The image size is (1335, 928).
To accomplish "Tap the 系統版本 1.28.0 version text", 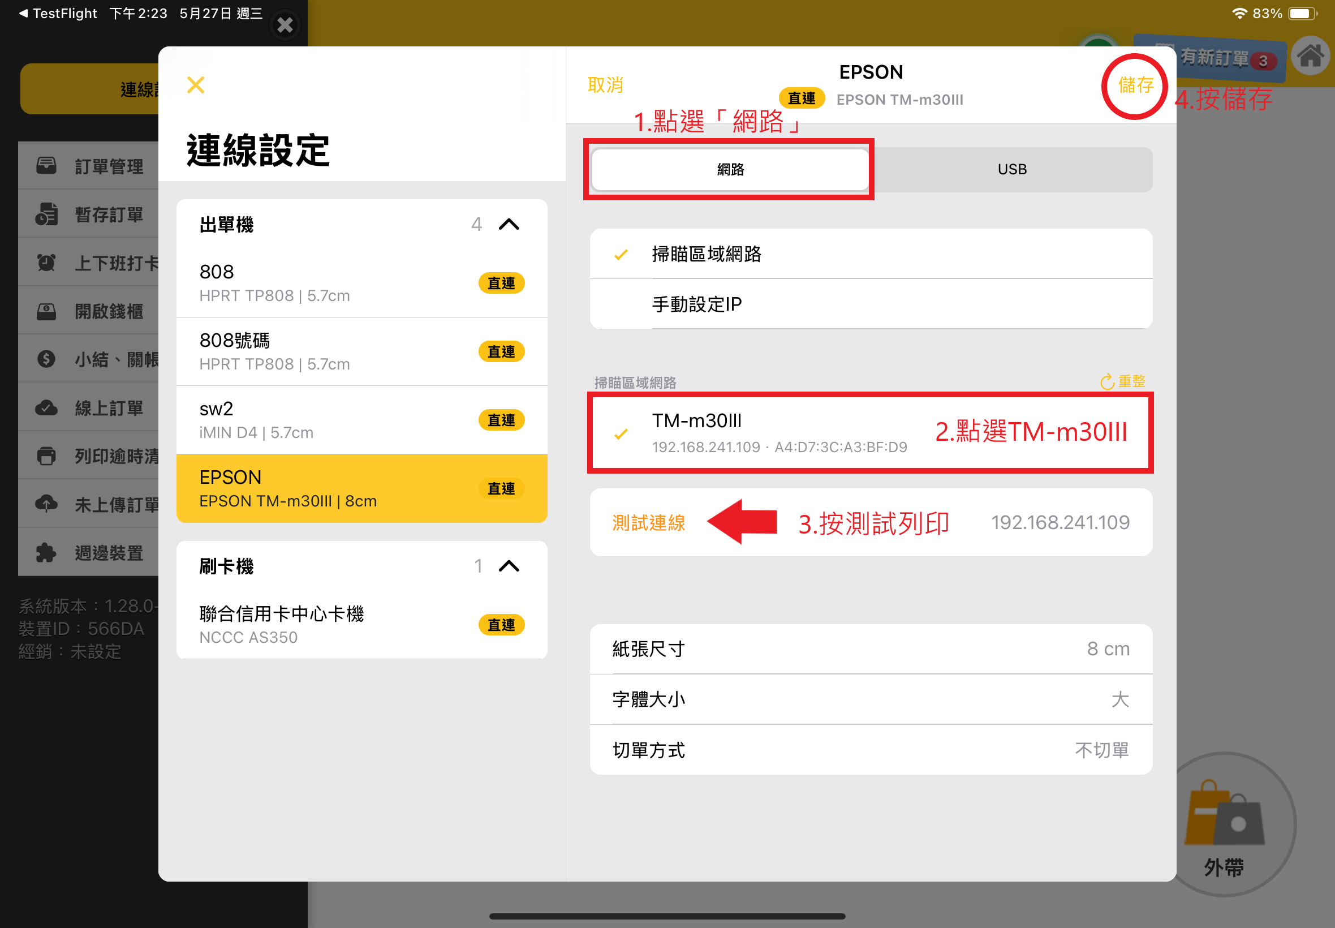I will click(88, 606).
